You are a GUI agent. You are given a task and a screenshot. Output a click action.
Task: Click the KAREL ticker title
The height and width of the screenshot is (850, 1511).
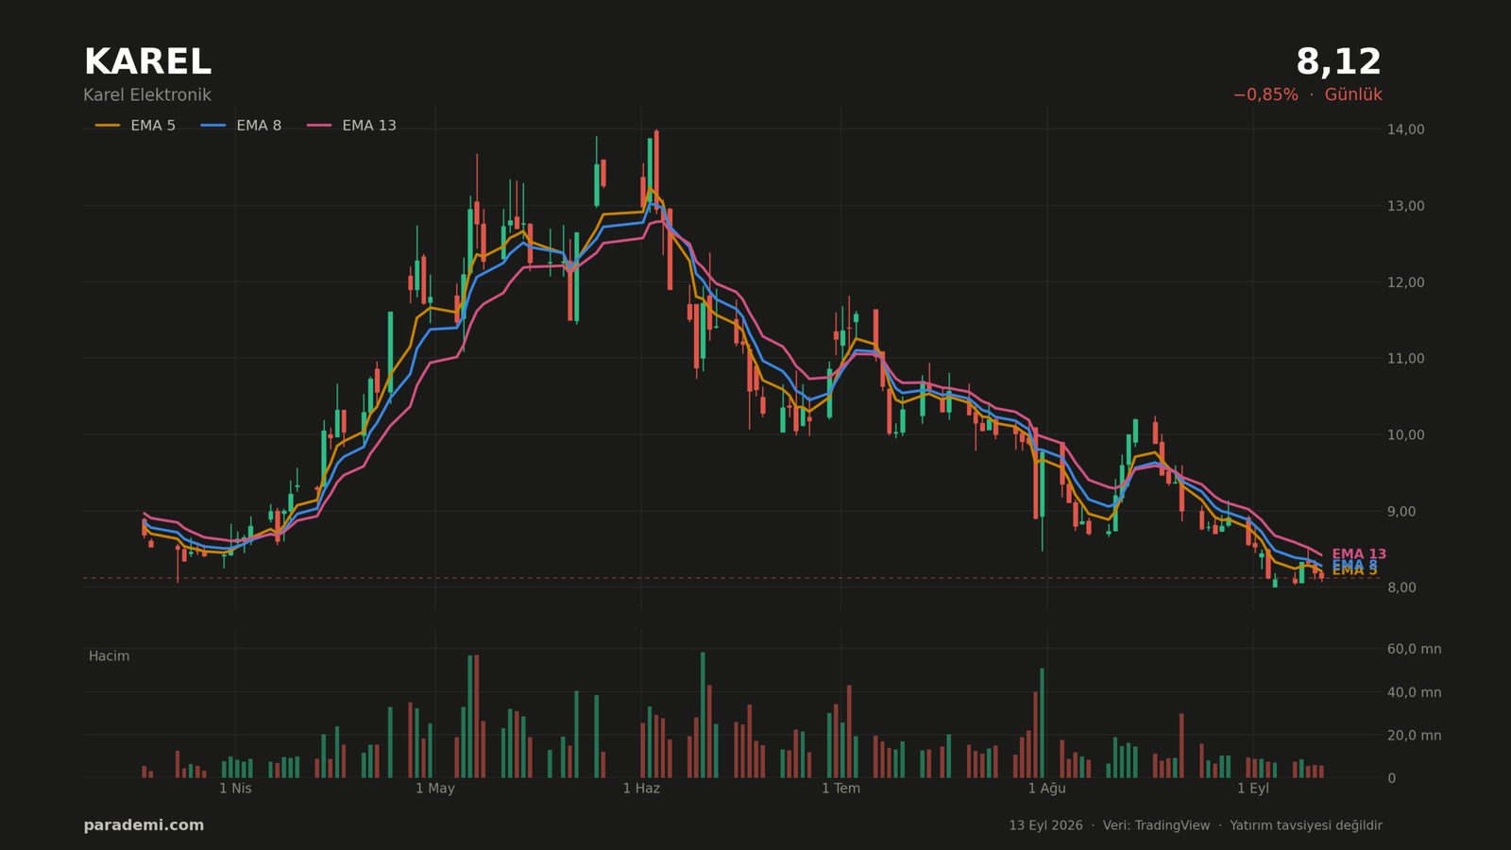(147, 62)
